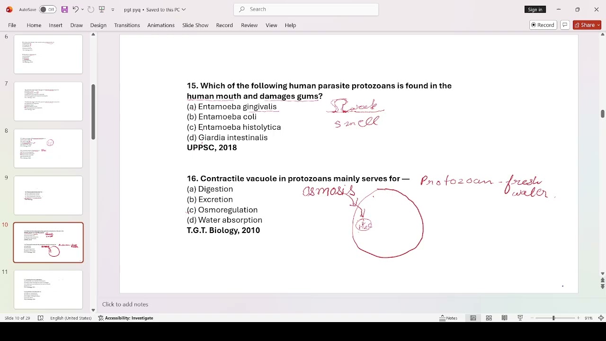This screenshot has width=606, height=341.
Task: Click in the Search box
Action: 306,9
